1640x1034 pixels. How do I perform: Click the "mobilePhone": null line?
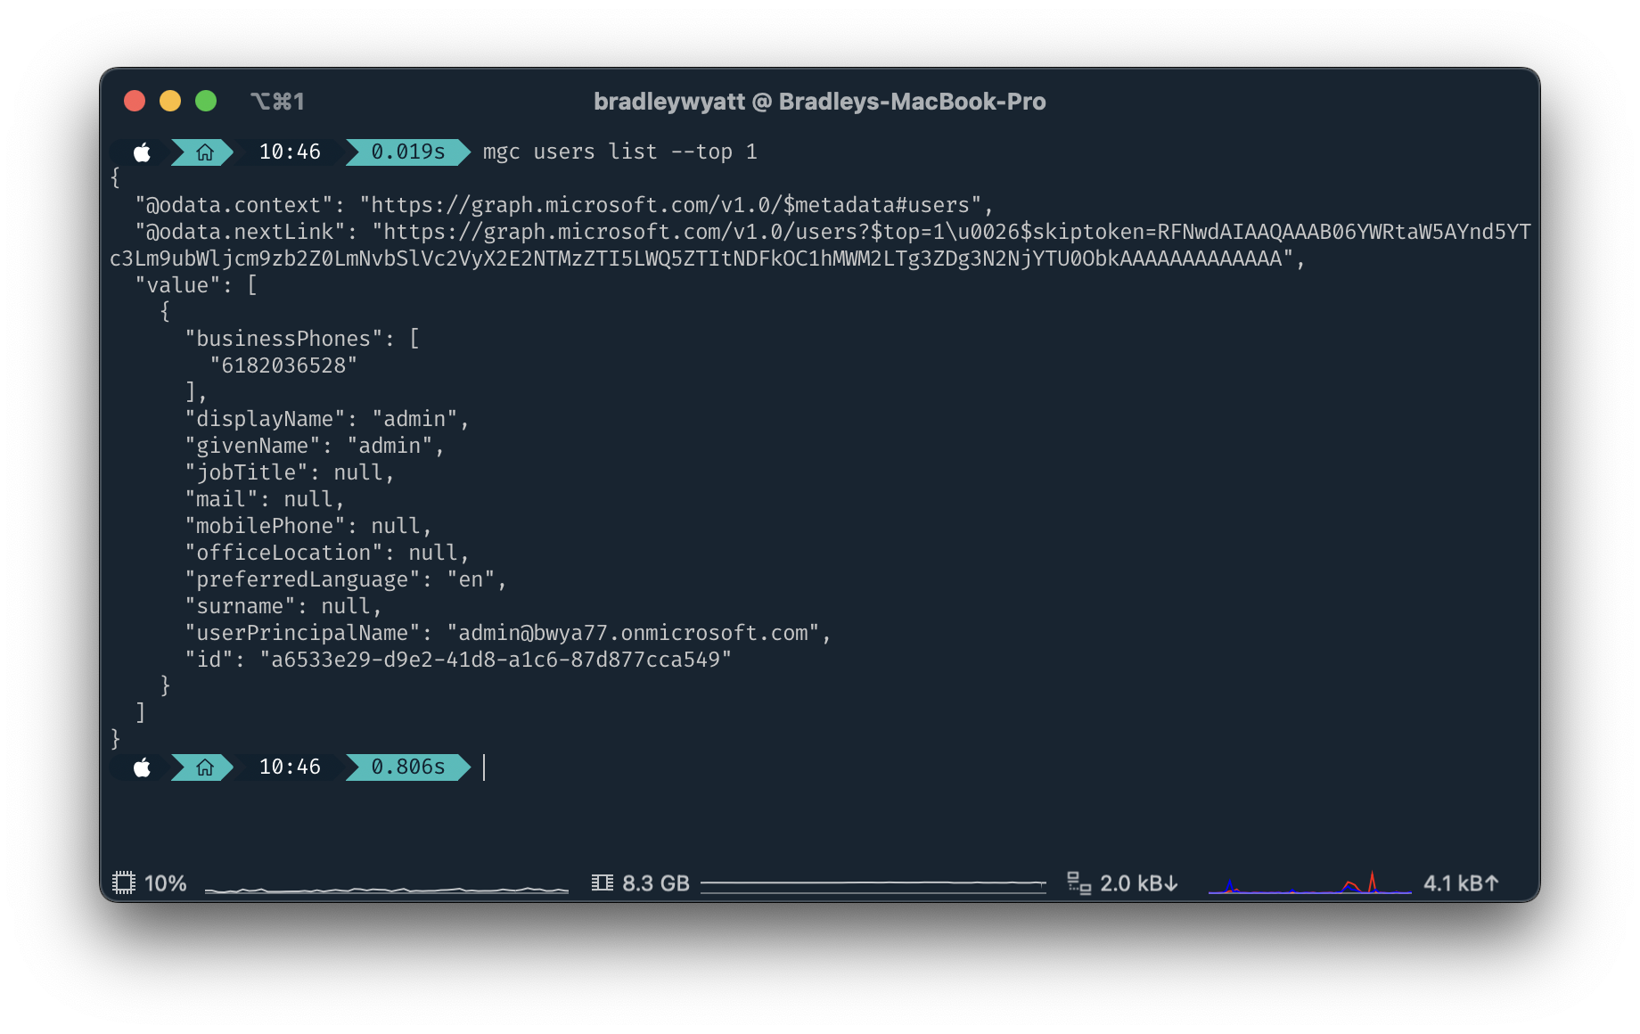tap(308, 527)
